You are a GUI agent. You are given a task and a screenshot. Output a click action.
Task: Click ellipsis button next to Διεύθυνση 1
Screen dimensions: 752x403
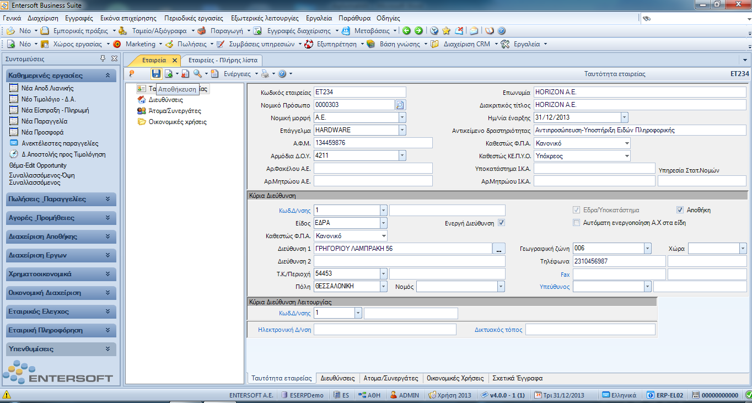click(x=499, y=249)
